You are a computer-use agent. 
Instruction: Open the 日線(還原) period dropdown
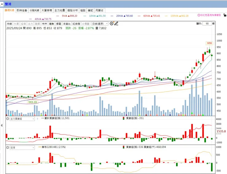100,24
